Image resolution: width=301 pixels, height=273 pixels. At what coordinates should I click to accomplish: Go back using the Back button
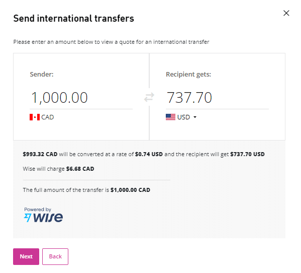pos(55,256)
